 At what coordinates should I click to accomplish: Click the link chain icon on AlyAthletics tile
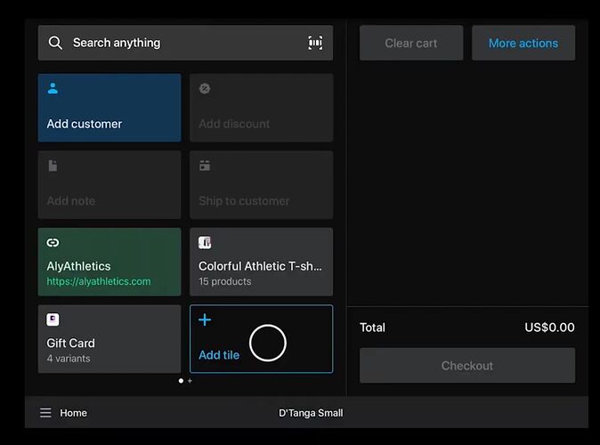(53, 243)
